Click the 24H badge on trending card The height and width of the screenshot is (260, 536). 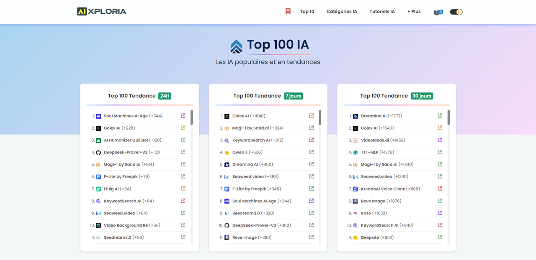point(165,96)
